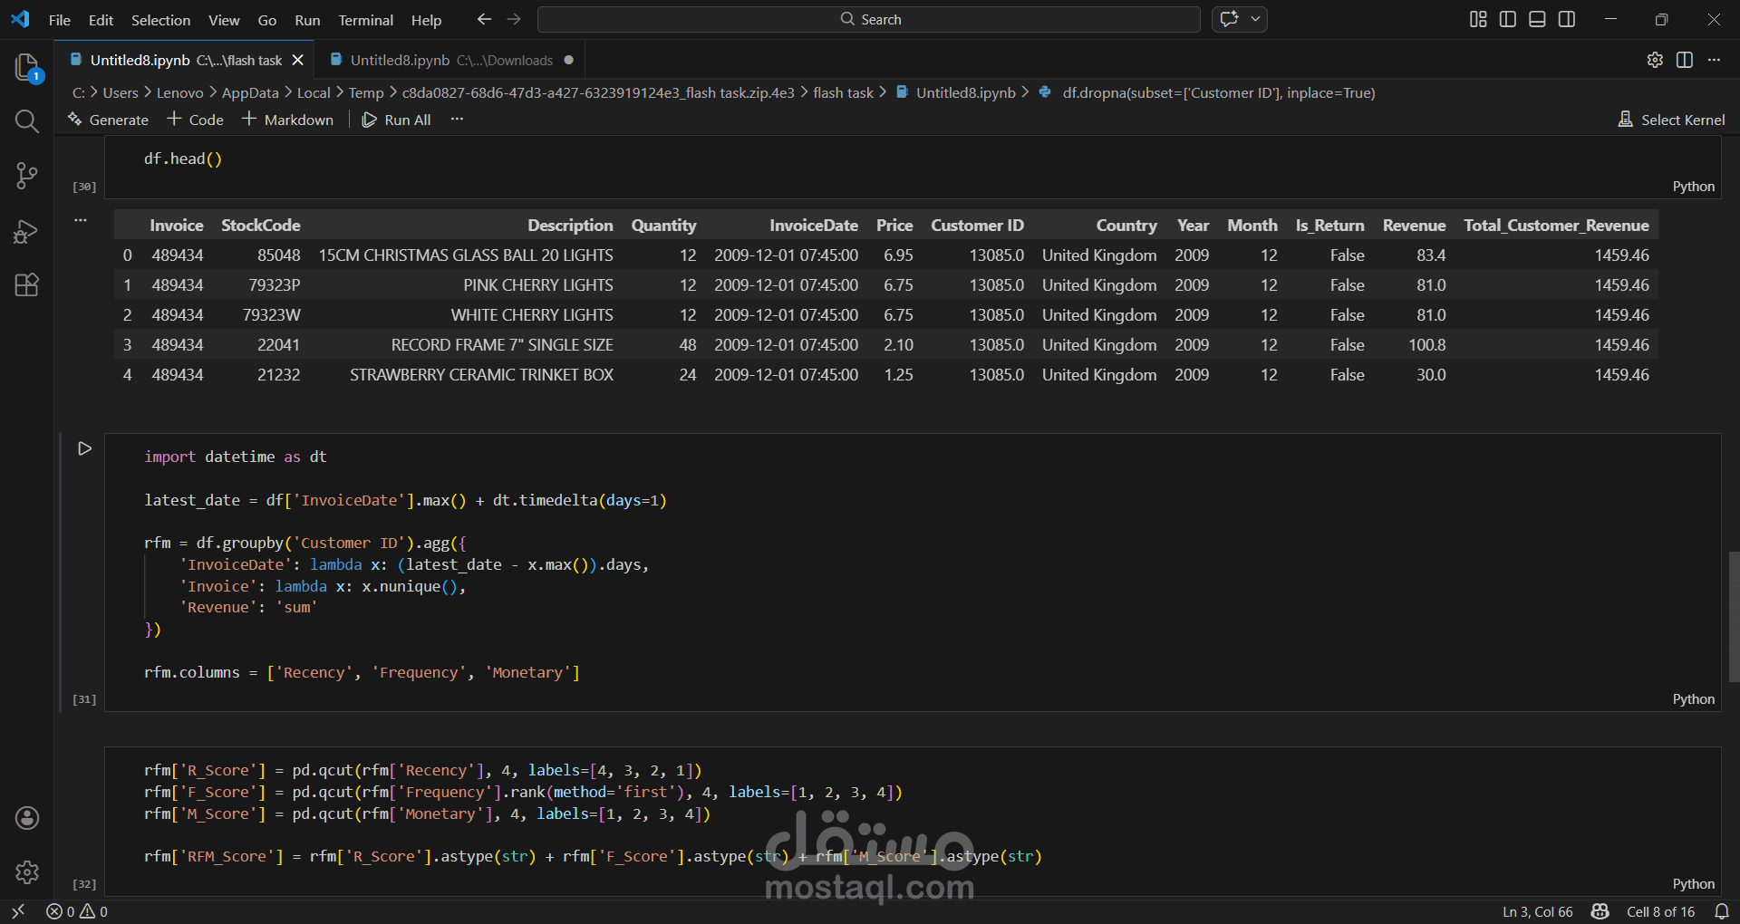Screen dimensions: 1740x924
Task: Open the Run menu
Action: pyautogui.click(x=307, y=19)
